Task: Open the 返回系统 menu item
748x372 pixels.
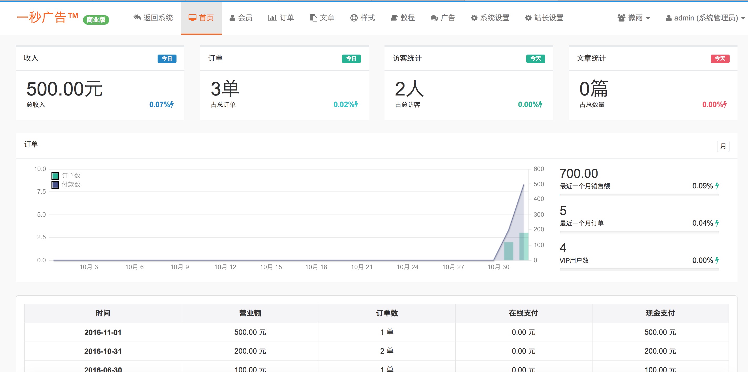Action: tap(153, 18)
